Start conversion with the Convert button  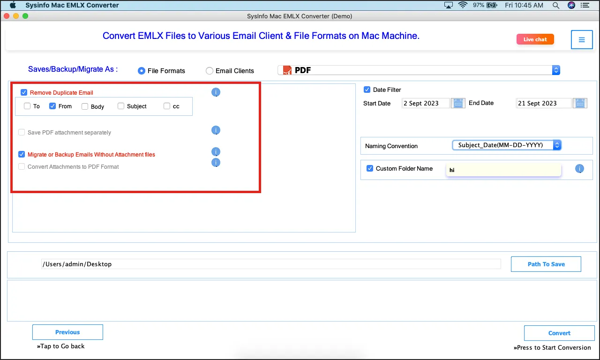(x=559, y=333)
